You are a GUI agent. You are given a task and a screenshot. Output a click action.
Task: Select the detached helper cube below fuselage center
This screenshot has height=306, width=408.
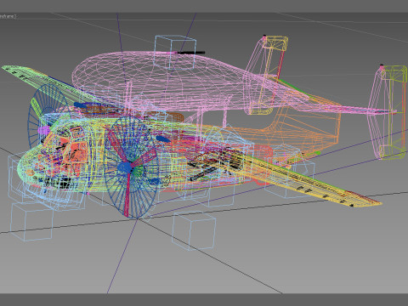pos(194,232)
